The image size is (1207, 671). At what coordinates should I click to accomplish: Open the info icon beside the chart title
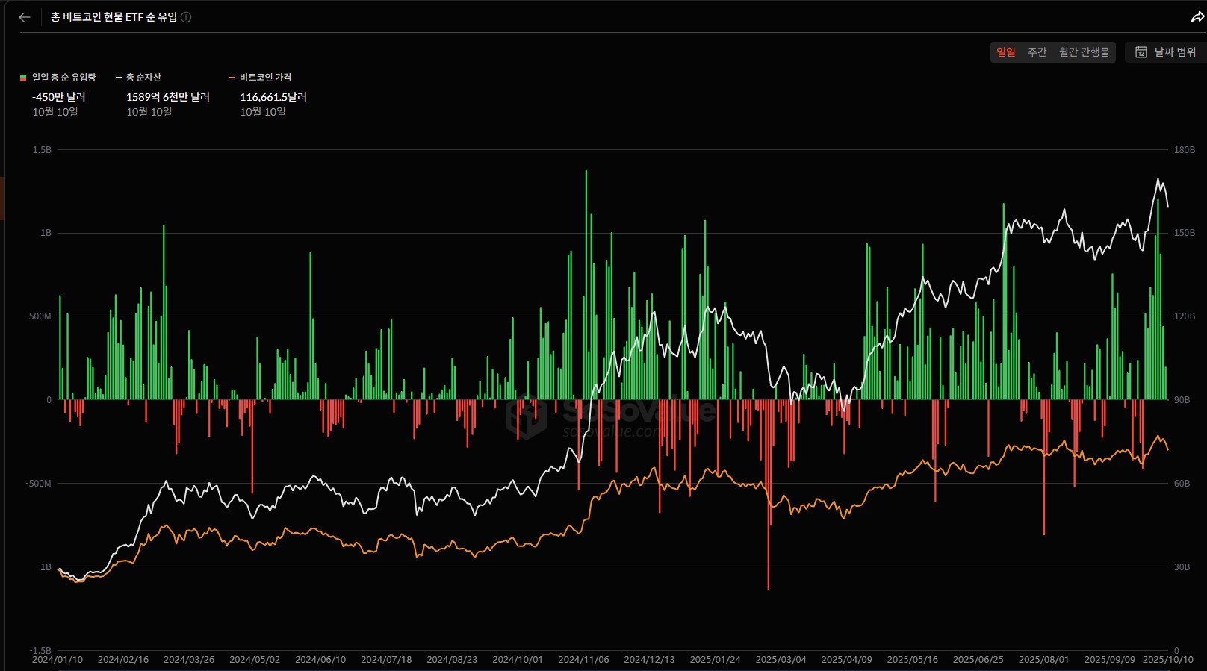pos(186,17)
